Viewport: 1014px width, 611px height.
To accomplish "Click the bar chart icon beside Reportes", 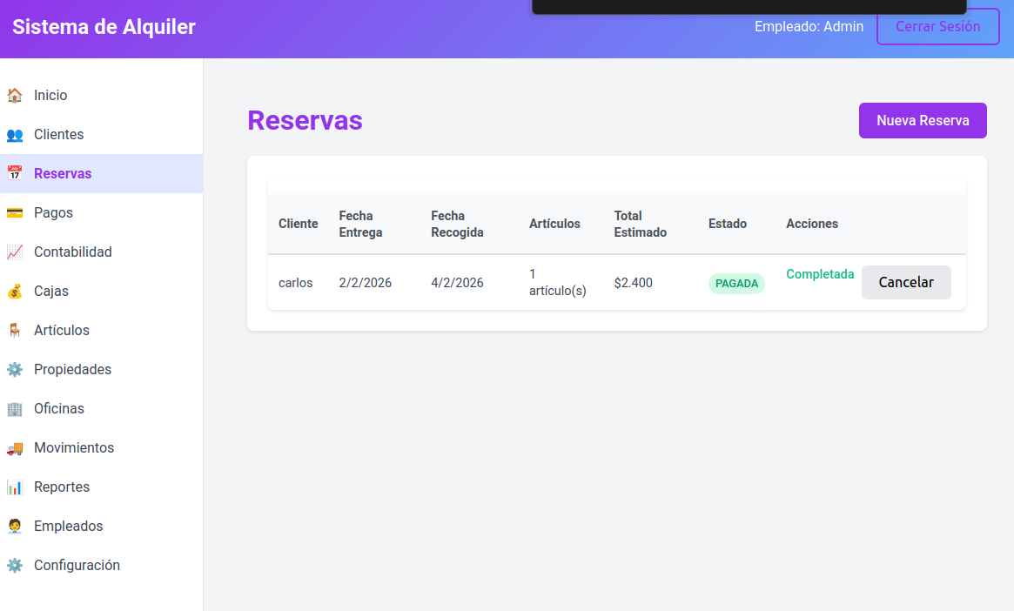I will pos(15,487).
